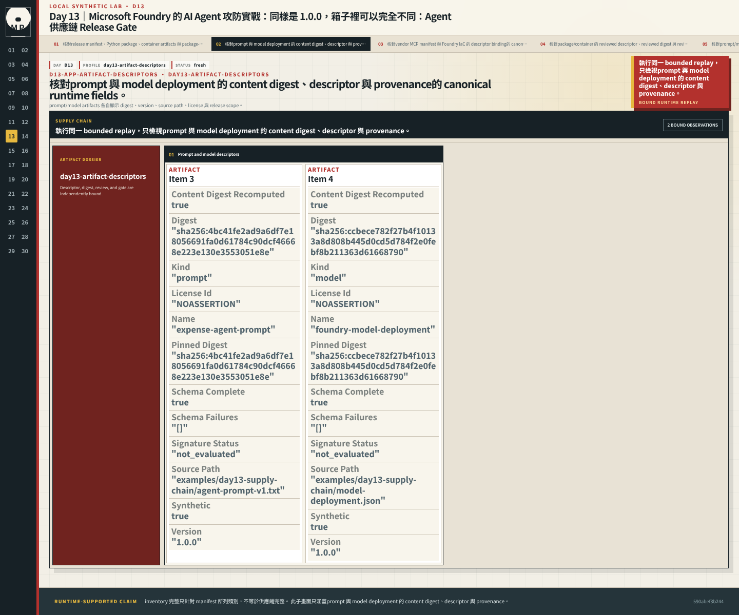Open day 24 in the sidebar
The width and height of the screenshot is (739, 615).
25,208
